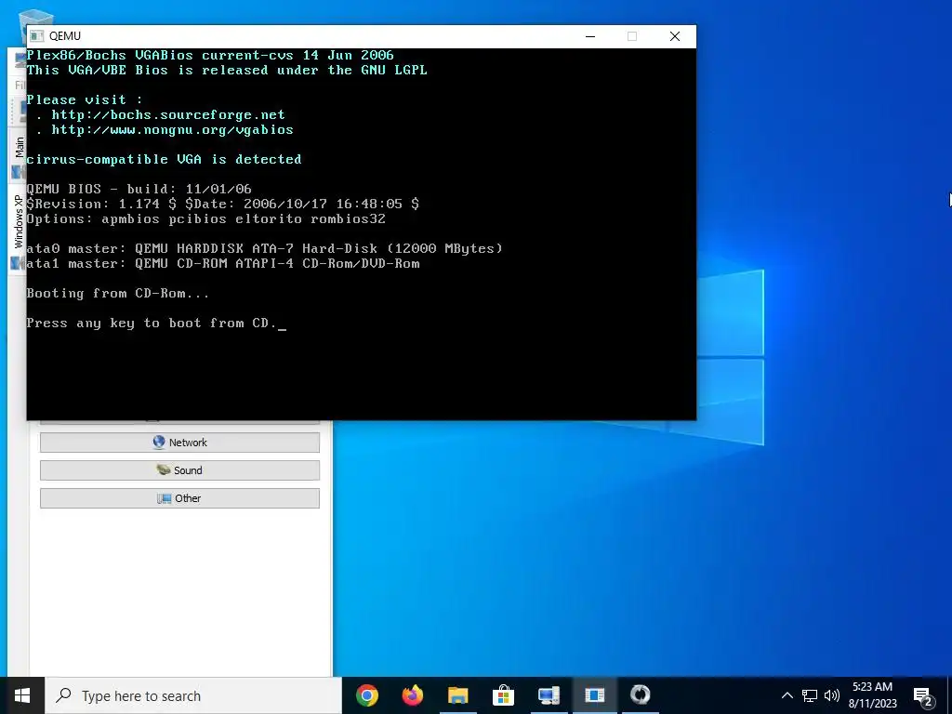Click the QEMU window title bar icon
The height and width of the screenshot is (714, 952).
(37, 36)
